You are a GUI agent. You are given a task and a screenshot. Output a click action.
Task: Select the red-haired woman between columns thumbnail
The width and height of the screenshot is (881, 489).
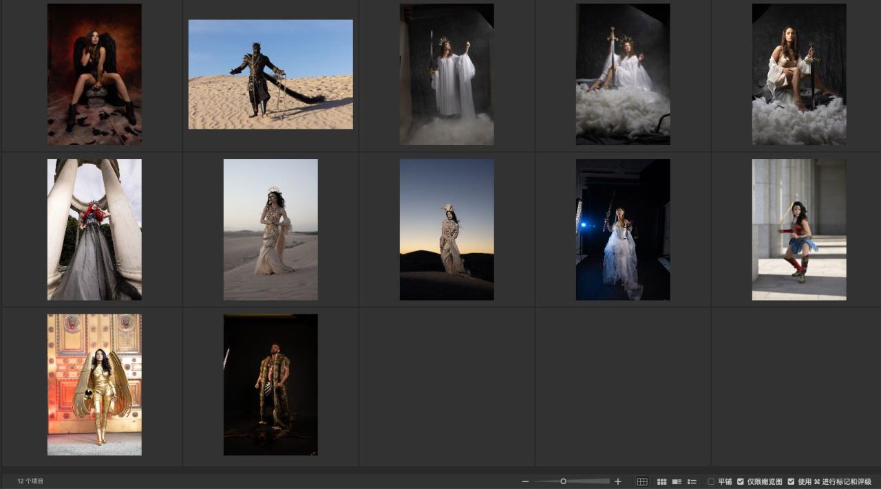[x=94, y=230]
